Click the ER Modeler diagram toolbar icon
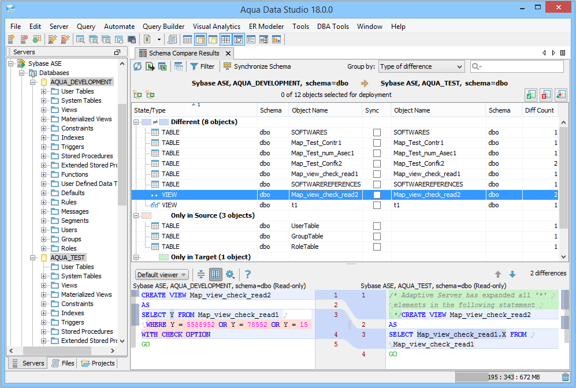The width and height of the screenshot is (576, 388). [x=264, y=39]
